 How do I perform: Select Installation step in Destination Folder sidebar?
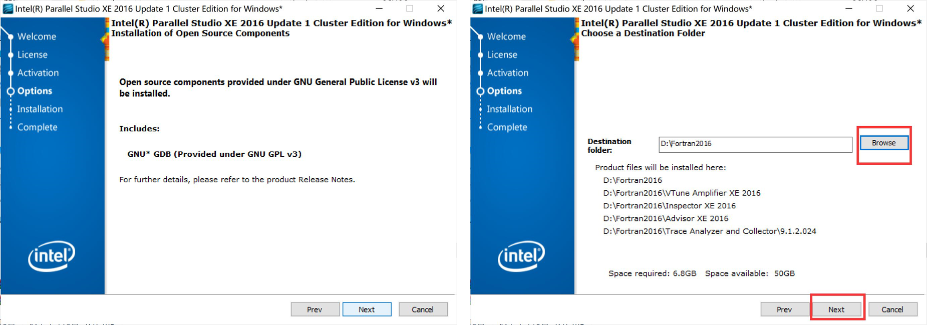point(509,109)
